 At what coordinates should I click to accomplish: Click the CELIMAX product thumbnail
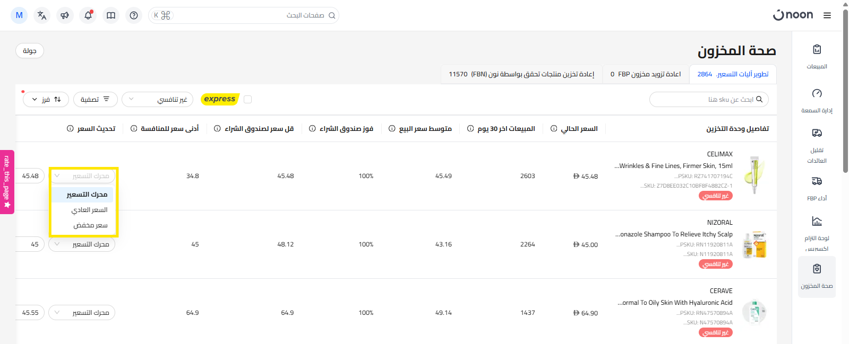click(754, 175)
